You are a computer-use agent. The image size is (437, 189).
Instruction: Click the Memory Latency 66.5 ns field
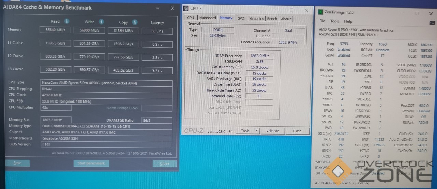[x=157, y=31]
